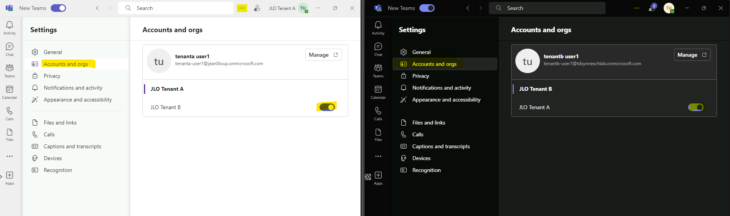
Task: Open Calendar in the light Teams window
Action: click(10, 92)
